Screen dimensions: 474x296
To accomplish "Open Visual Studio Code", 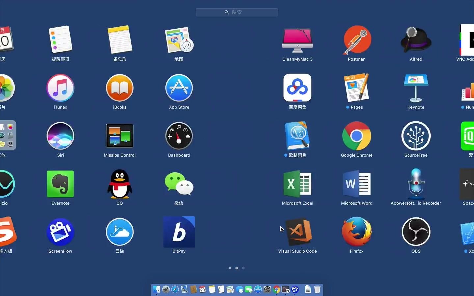I will [299, 232].
